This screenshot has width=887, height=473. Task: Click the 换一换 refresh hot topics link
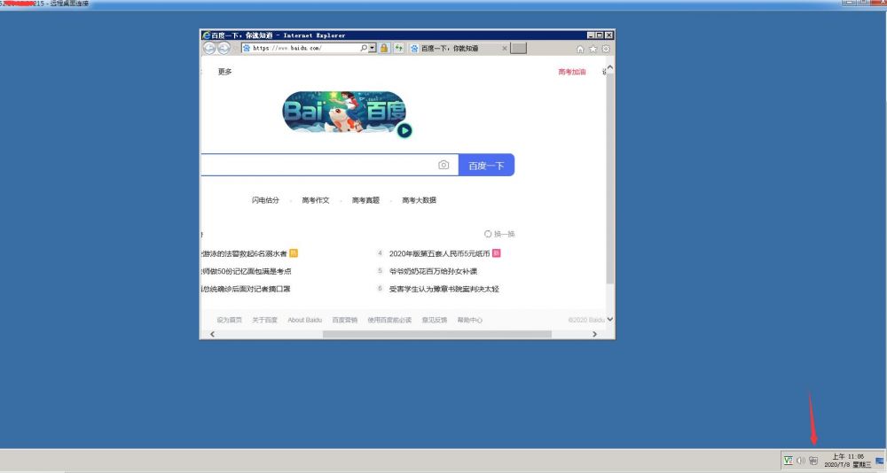click(x=499, y=234)
